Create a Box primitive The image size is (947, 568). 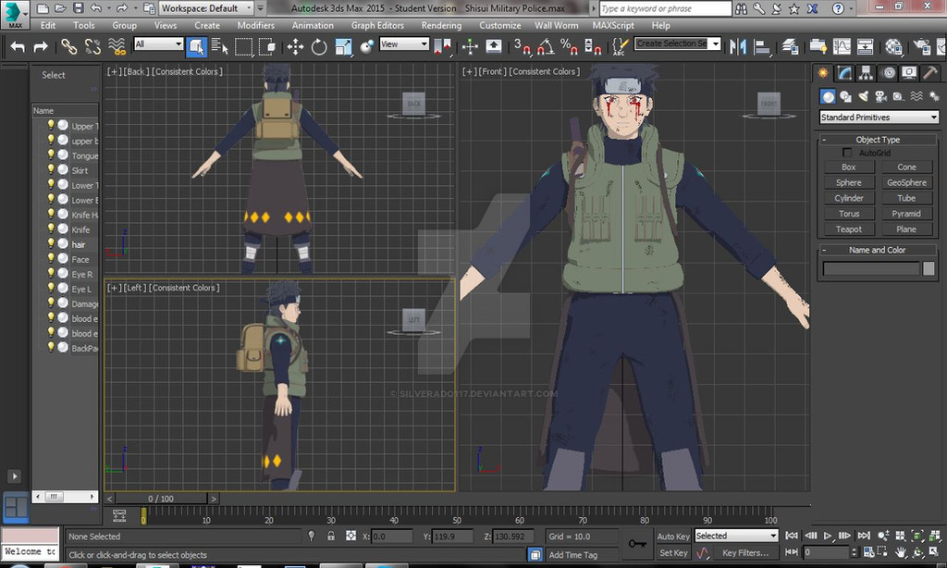(849, 167)
